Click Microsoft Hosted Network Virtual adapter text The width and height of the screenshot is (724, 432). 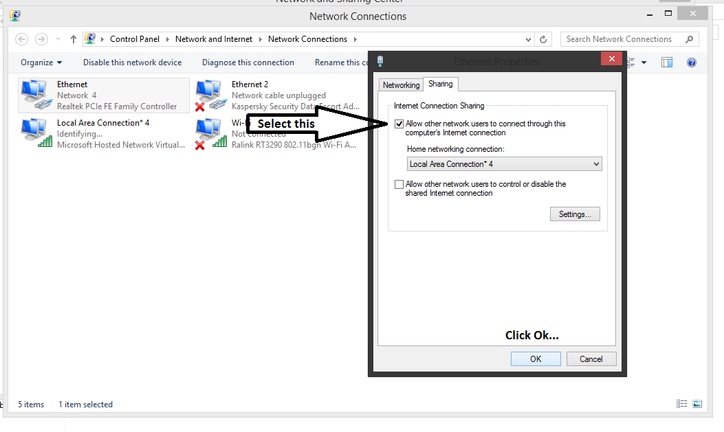click(121, 145)
